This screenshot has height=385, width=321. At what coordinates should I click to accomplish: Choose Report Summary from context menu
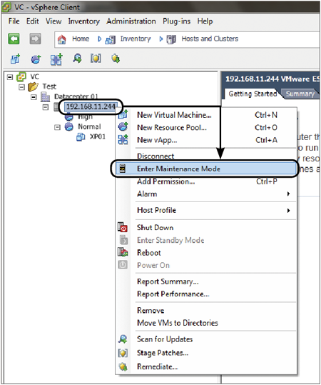pos(206,281)
